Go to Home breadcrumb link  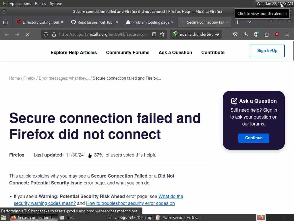click(14, 78)
